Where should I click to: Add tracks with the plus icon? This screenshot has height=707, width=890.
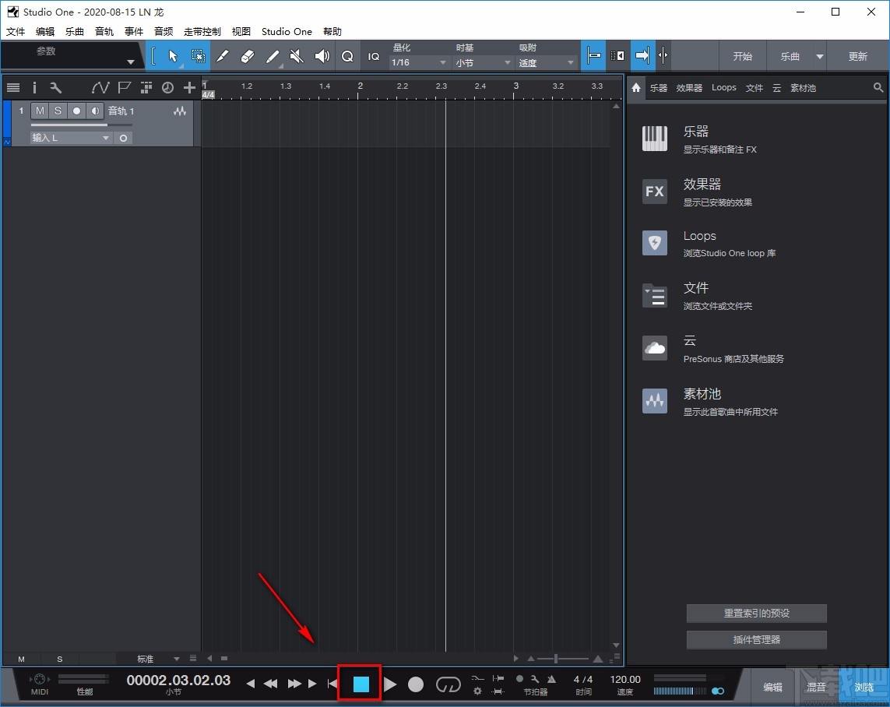(x=189, y=87)
